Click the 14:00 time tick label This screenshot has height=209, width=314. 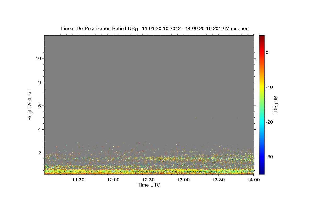254,180
